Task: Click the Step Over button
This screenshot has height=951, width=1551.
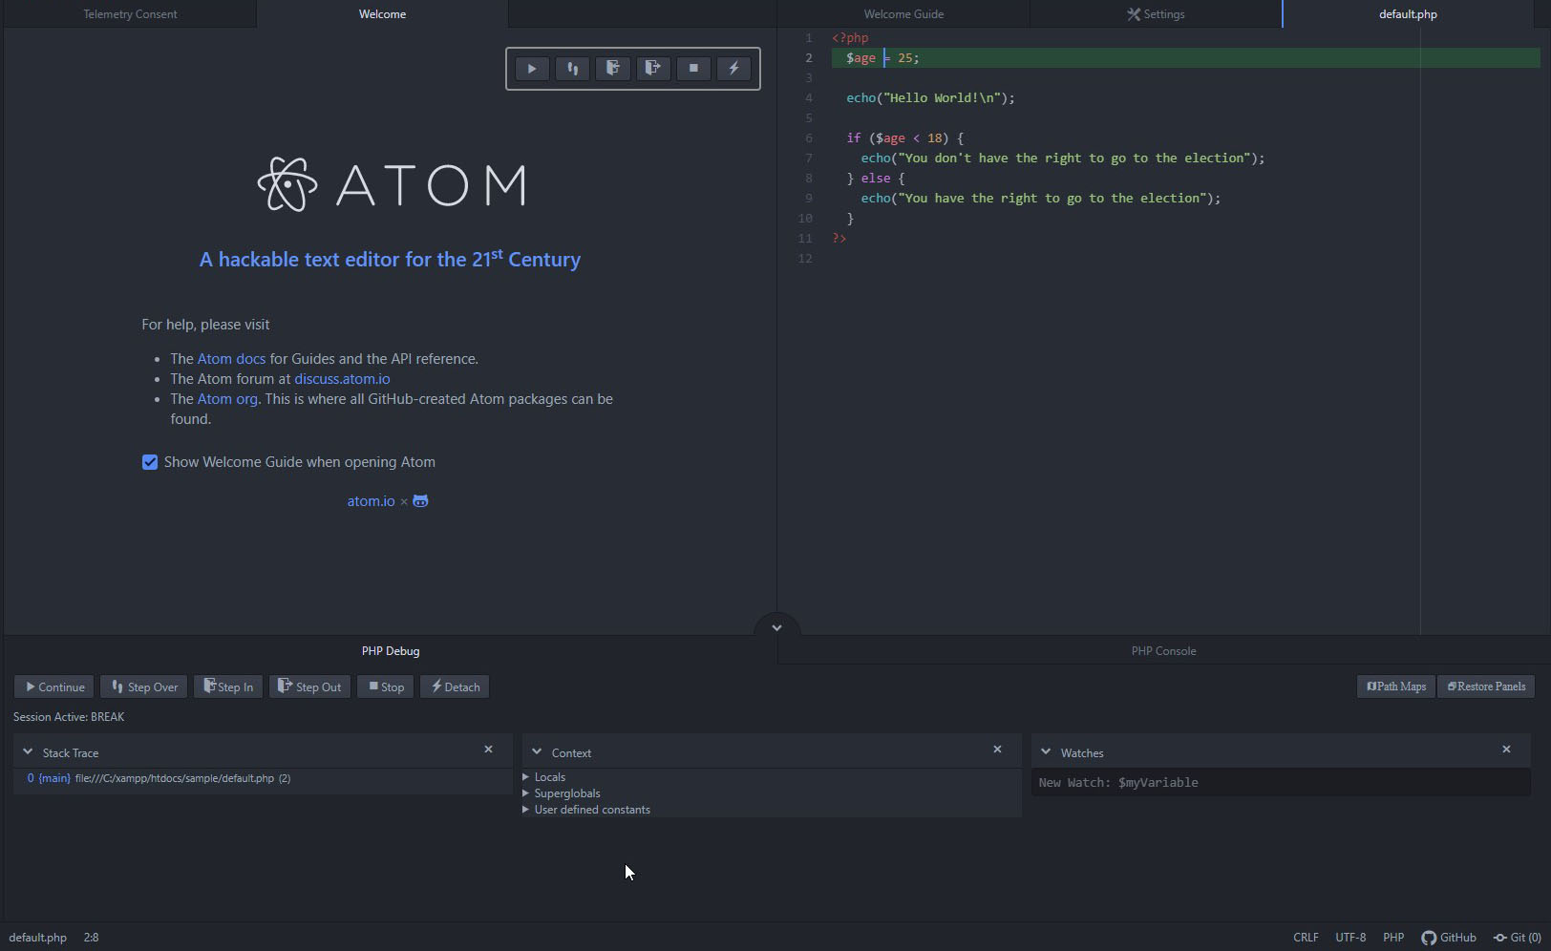Action: coord(144,687)
